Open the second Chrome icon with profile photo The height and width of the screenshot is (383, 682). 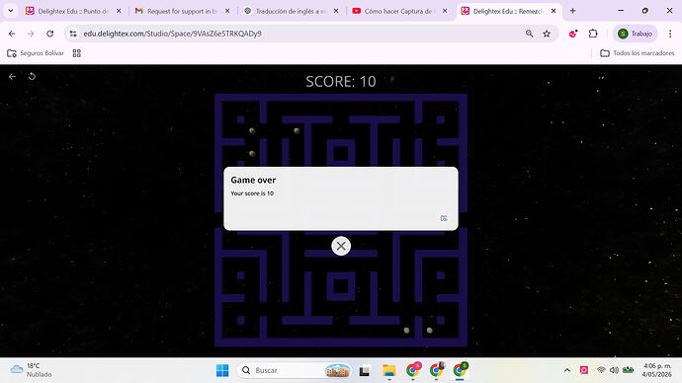(436, 370)
